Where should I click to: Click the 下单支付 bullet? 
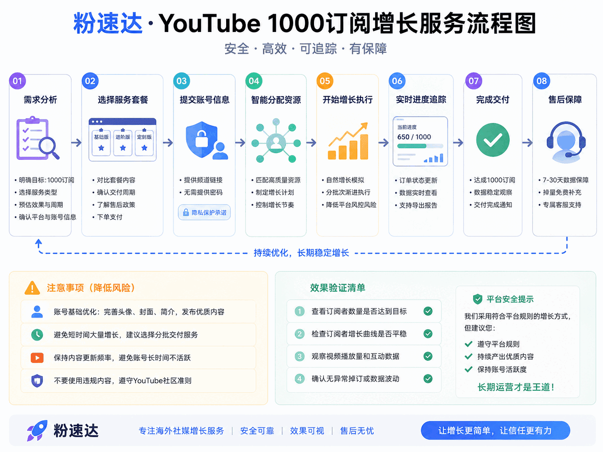[x=107, y=217]
